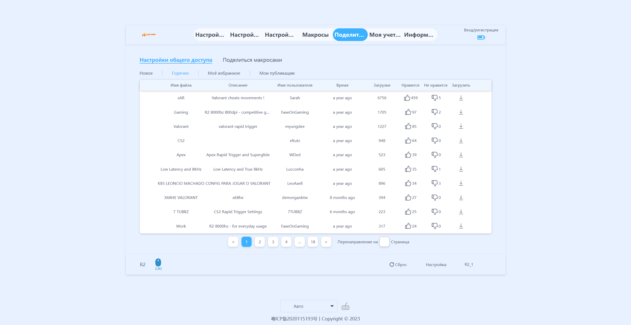This screenshot has width=631, height=325.
Task: Open the Авто language dropdown
Action: [309, 306]
